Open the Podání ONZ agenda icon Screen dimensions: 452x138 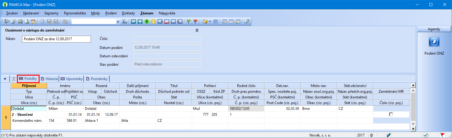coord(434,42)
